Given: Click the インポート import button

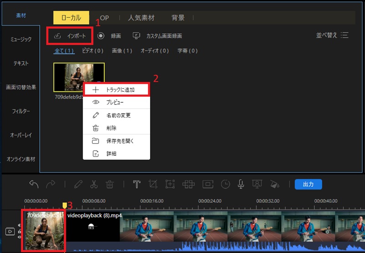Looking at the screenshot, I should click(70, 36).
